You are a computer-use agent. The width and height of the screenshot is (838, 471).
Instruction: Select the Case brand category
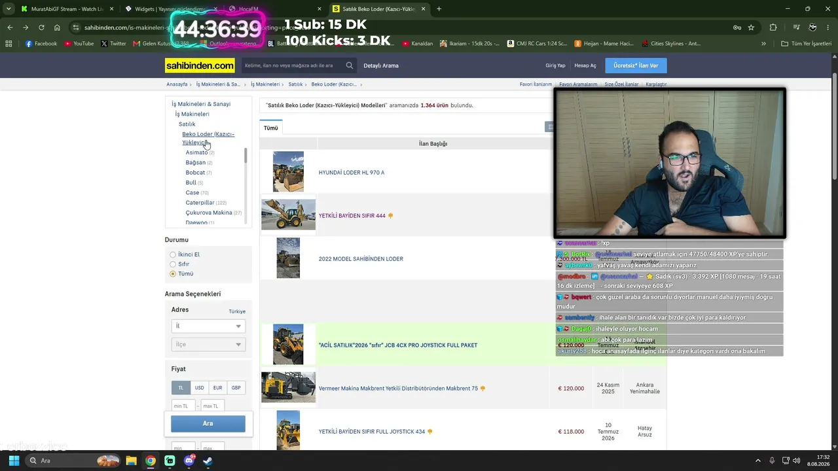pos(192,193)
